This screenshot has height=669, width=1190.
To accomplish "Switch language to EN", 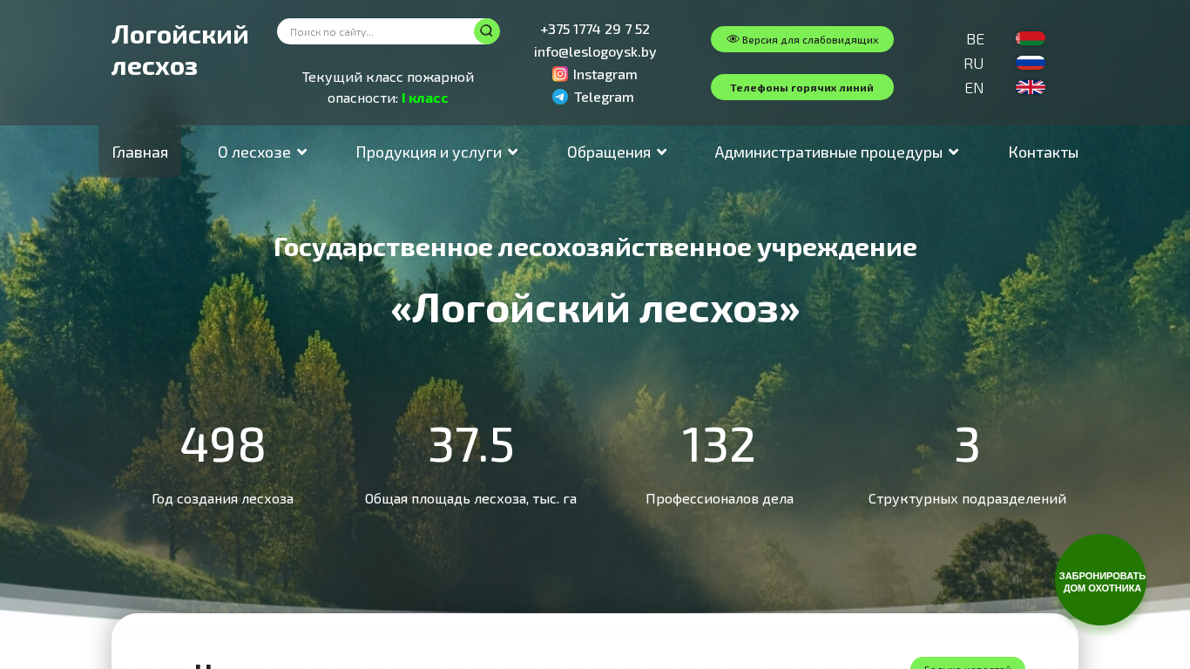I will click(x=974, y=88).
